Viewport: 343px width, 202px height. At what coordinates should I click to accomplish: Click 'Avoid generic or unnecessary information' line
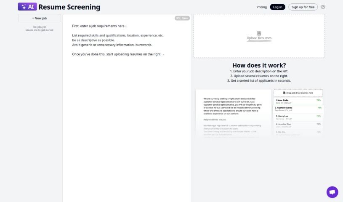coord(112,45)
